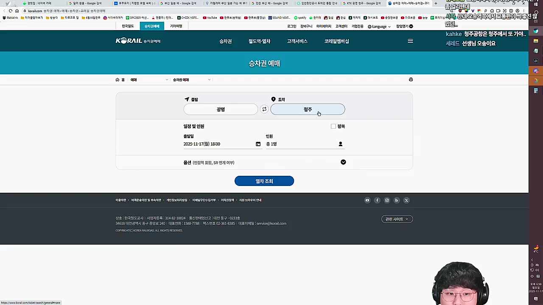Open the 관련 사이트 related sites dropdown
This screenshot has height=305, width=543.
(x=396, y=219)
